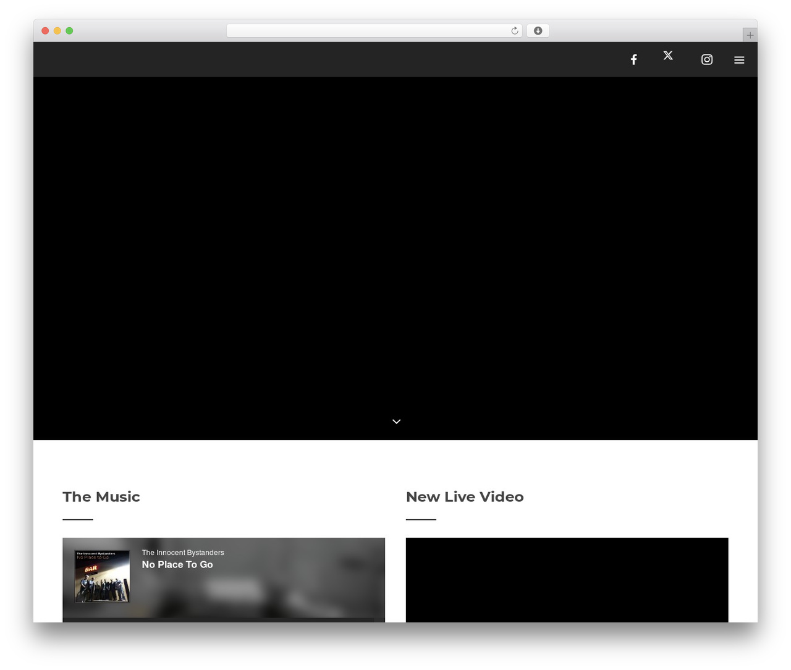Open the Facebook social link

[633, 59]
